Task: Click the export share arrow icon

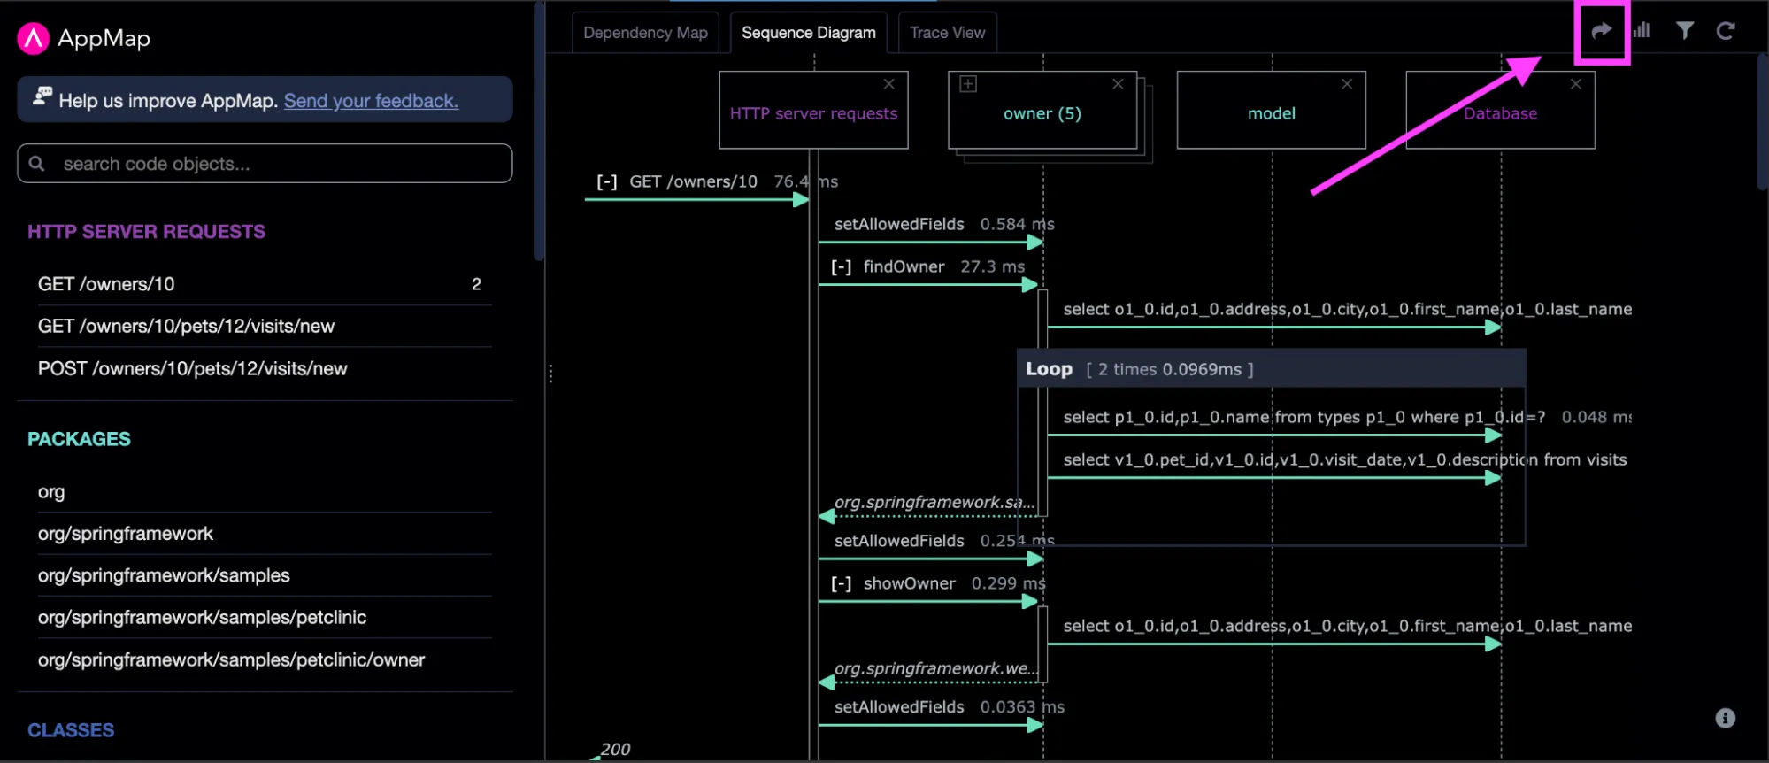Action: 1602,31
